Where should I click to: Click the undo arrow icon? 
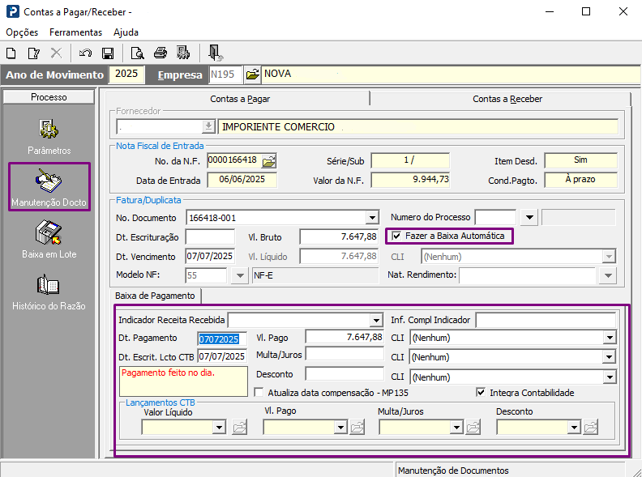[x=85, y=53]
